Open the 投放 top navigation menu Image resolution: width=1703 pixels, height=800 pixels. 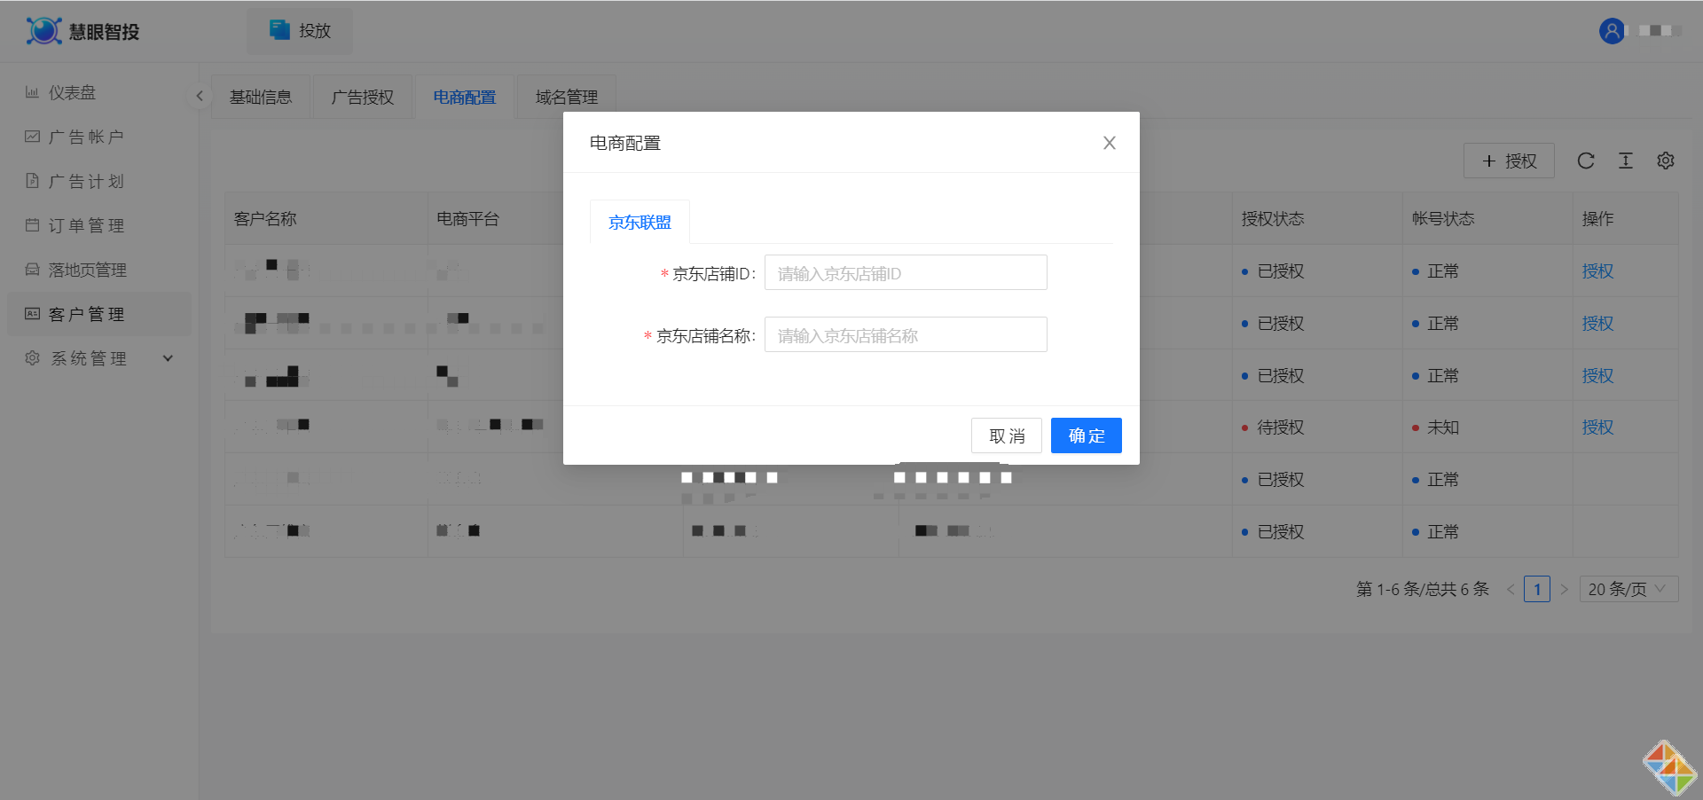(301, 31)
